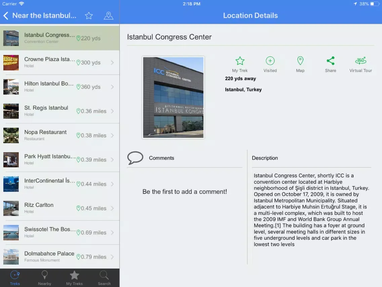Screen dimensions: 382x287
Task: Tap the 2:18 PM clock
Action: (x=191, y=4)
